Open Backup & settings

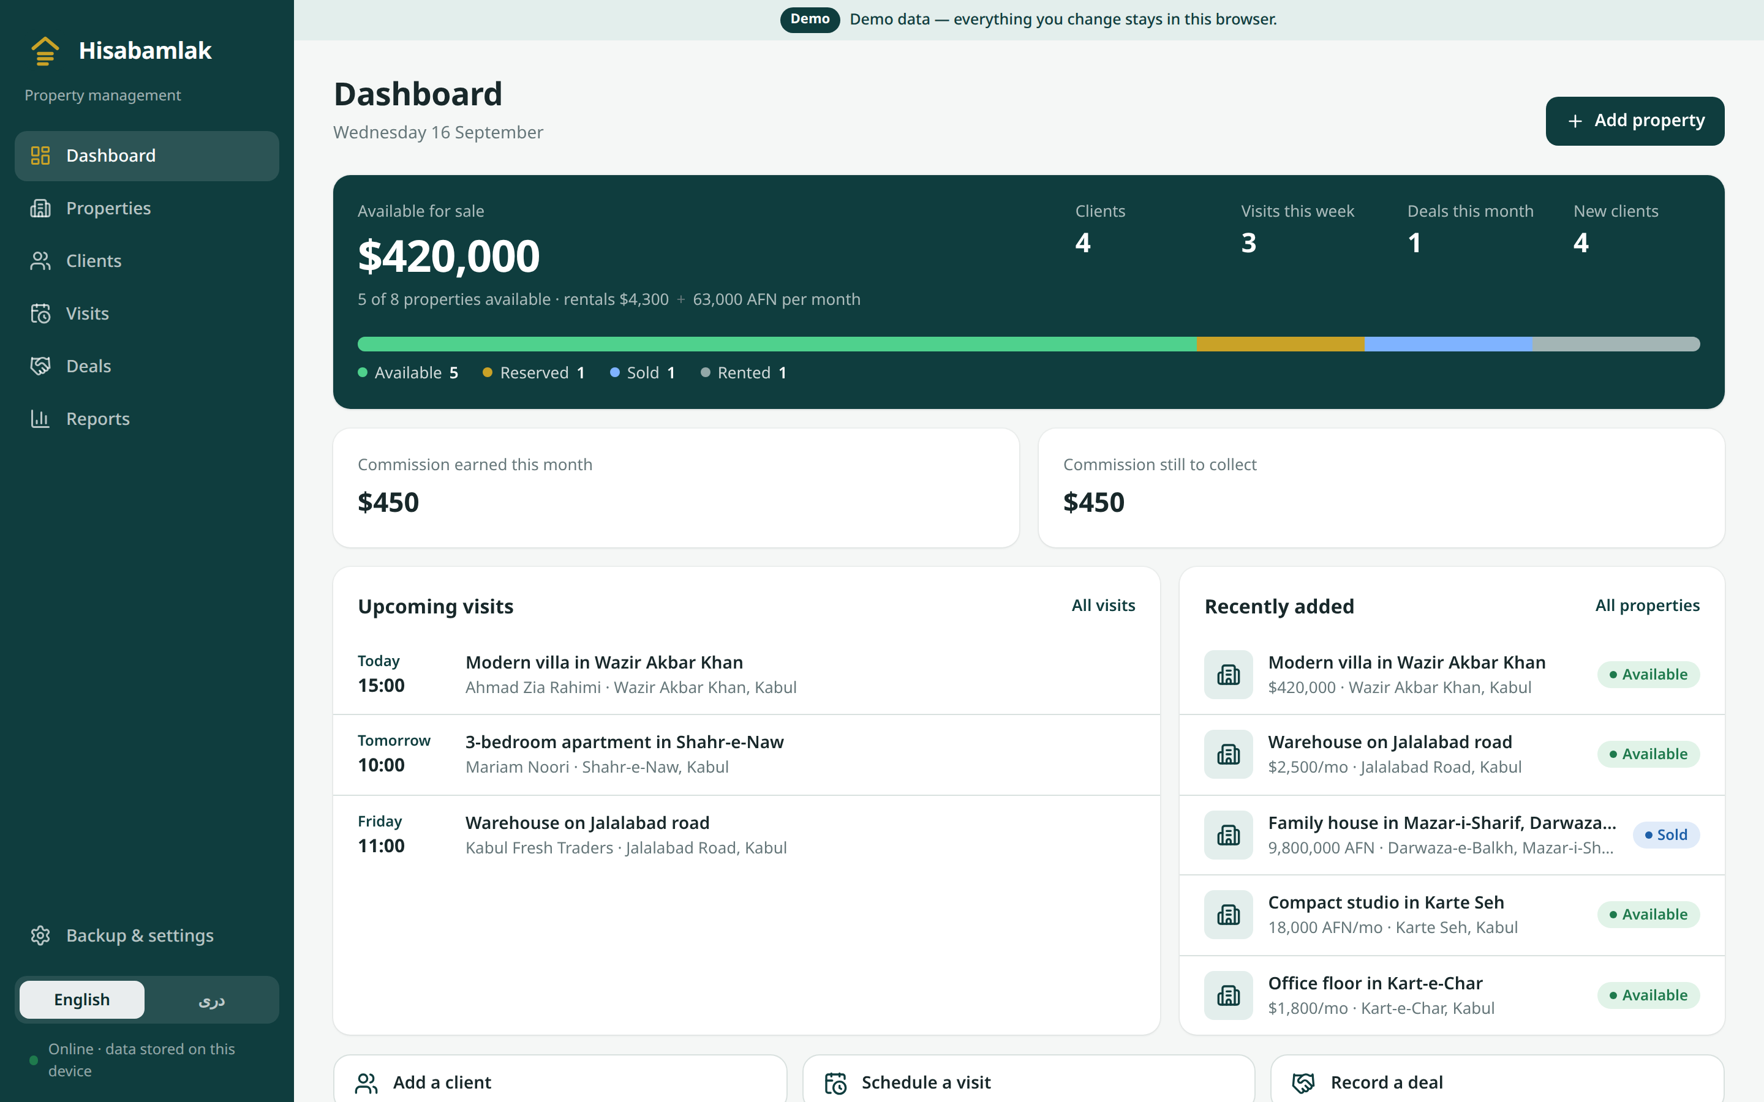146,935
